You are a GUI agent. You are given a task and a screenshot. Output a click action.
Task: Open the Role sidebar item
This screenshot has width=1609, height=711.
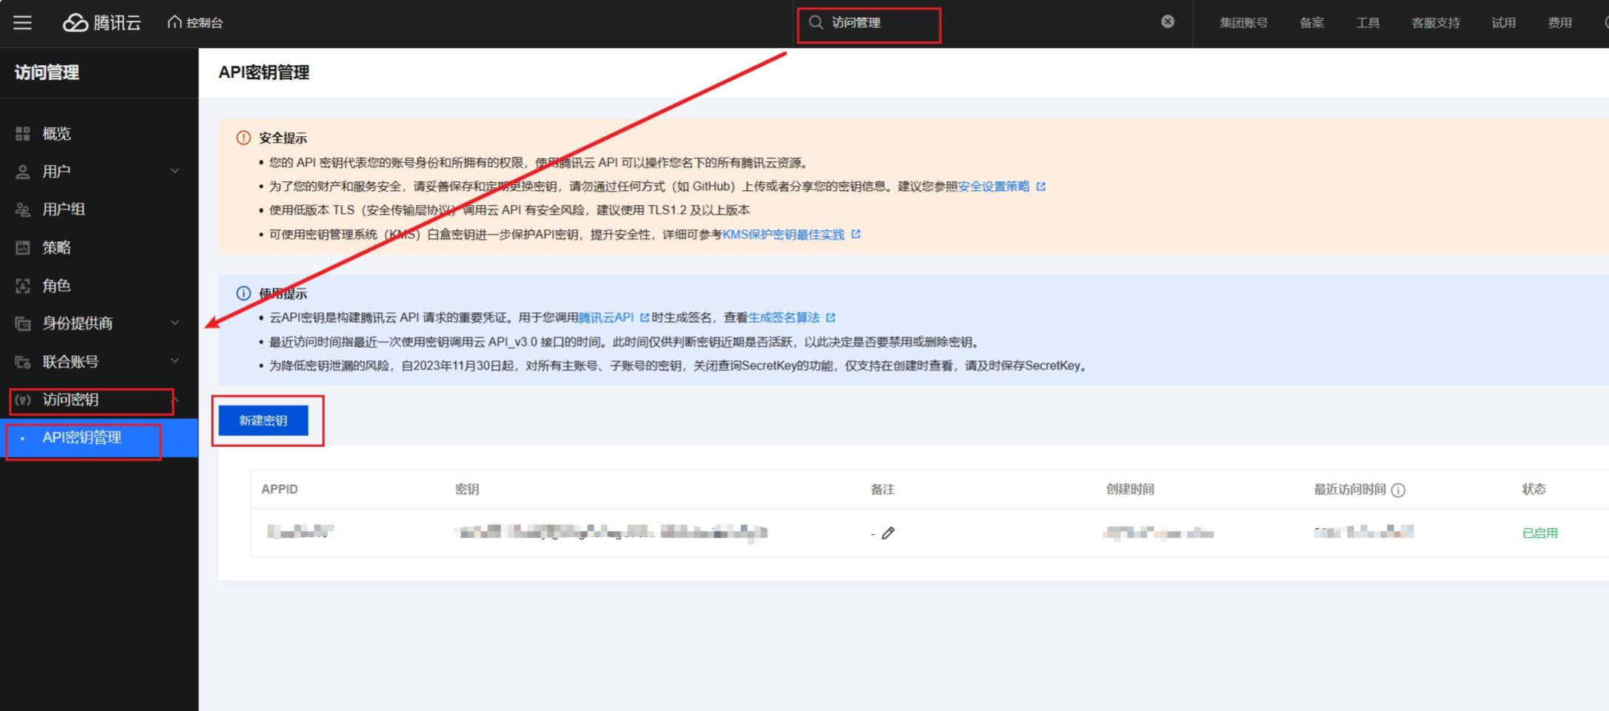tap(56, 286)
